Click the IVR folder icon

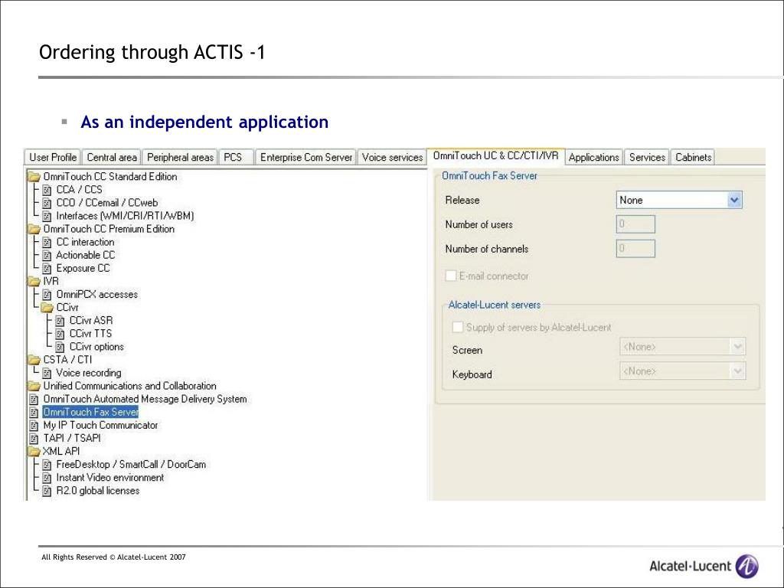(x=34, y=282)
